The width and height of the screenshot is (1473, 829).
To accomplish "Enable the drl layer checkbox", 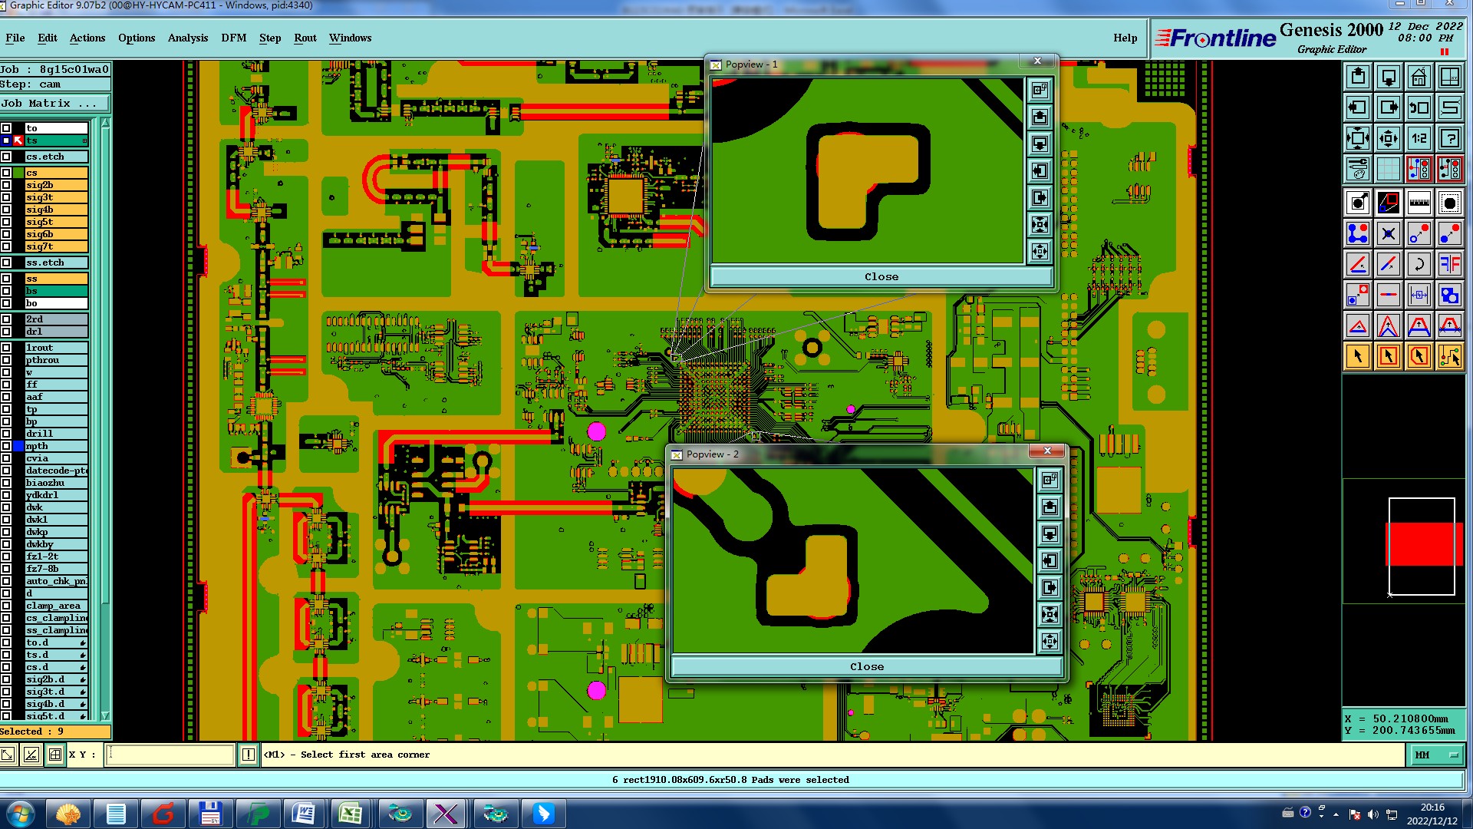I will 6,332.
